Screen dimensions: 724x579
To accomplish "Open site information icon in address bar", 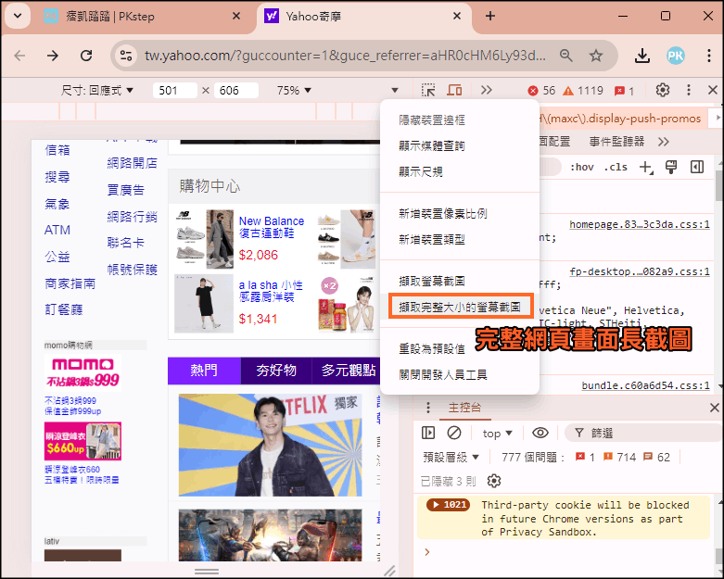I will click(125, 56).
